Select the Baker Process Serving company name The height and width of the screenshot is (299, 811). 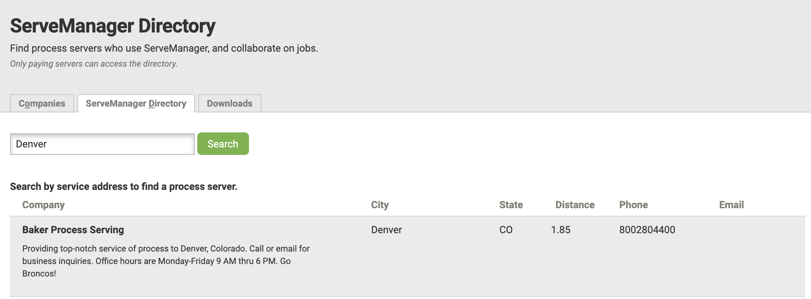[73, 230]
